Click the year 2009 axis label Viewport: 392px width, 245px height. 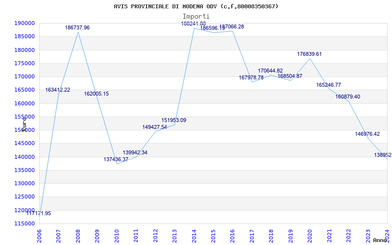point(97,236)
